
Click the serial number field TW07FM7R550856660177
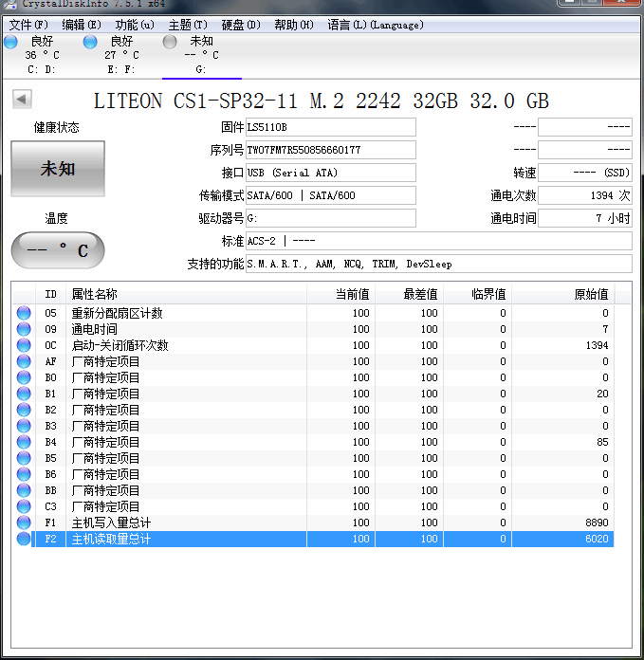(331, 150)
